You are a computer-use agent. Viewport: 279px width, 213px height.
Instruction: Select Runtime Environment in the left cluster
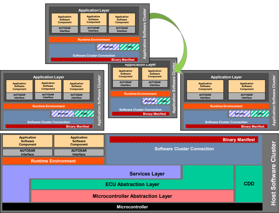coord(49,106)
